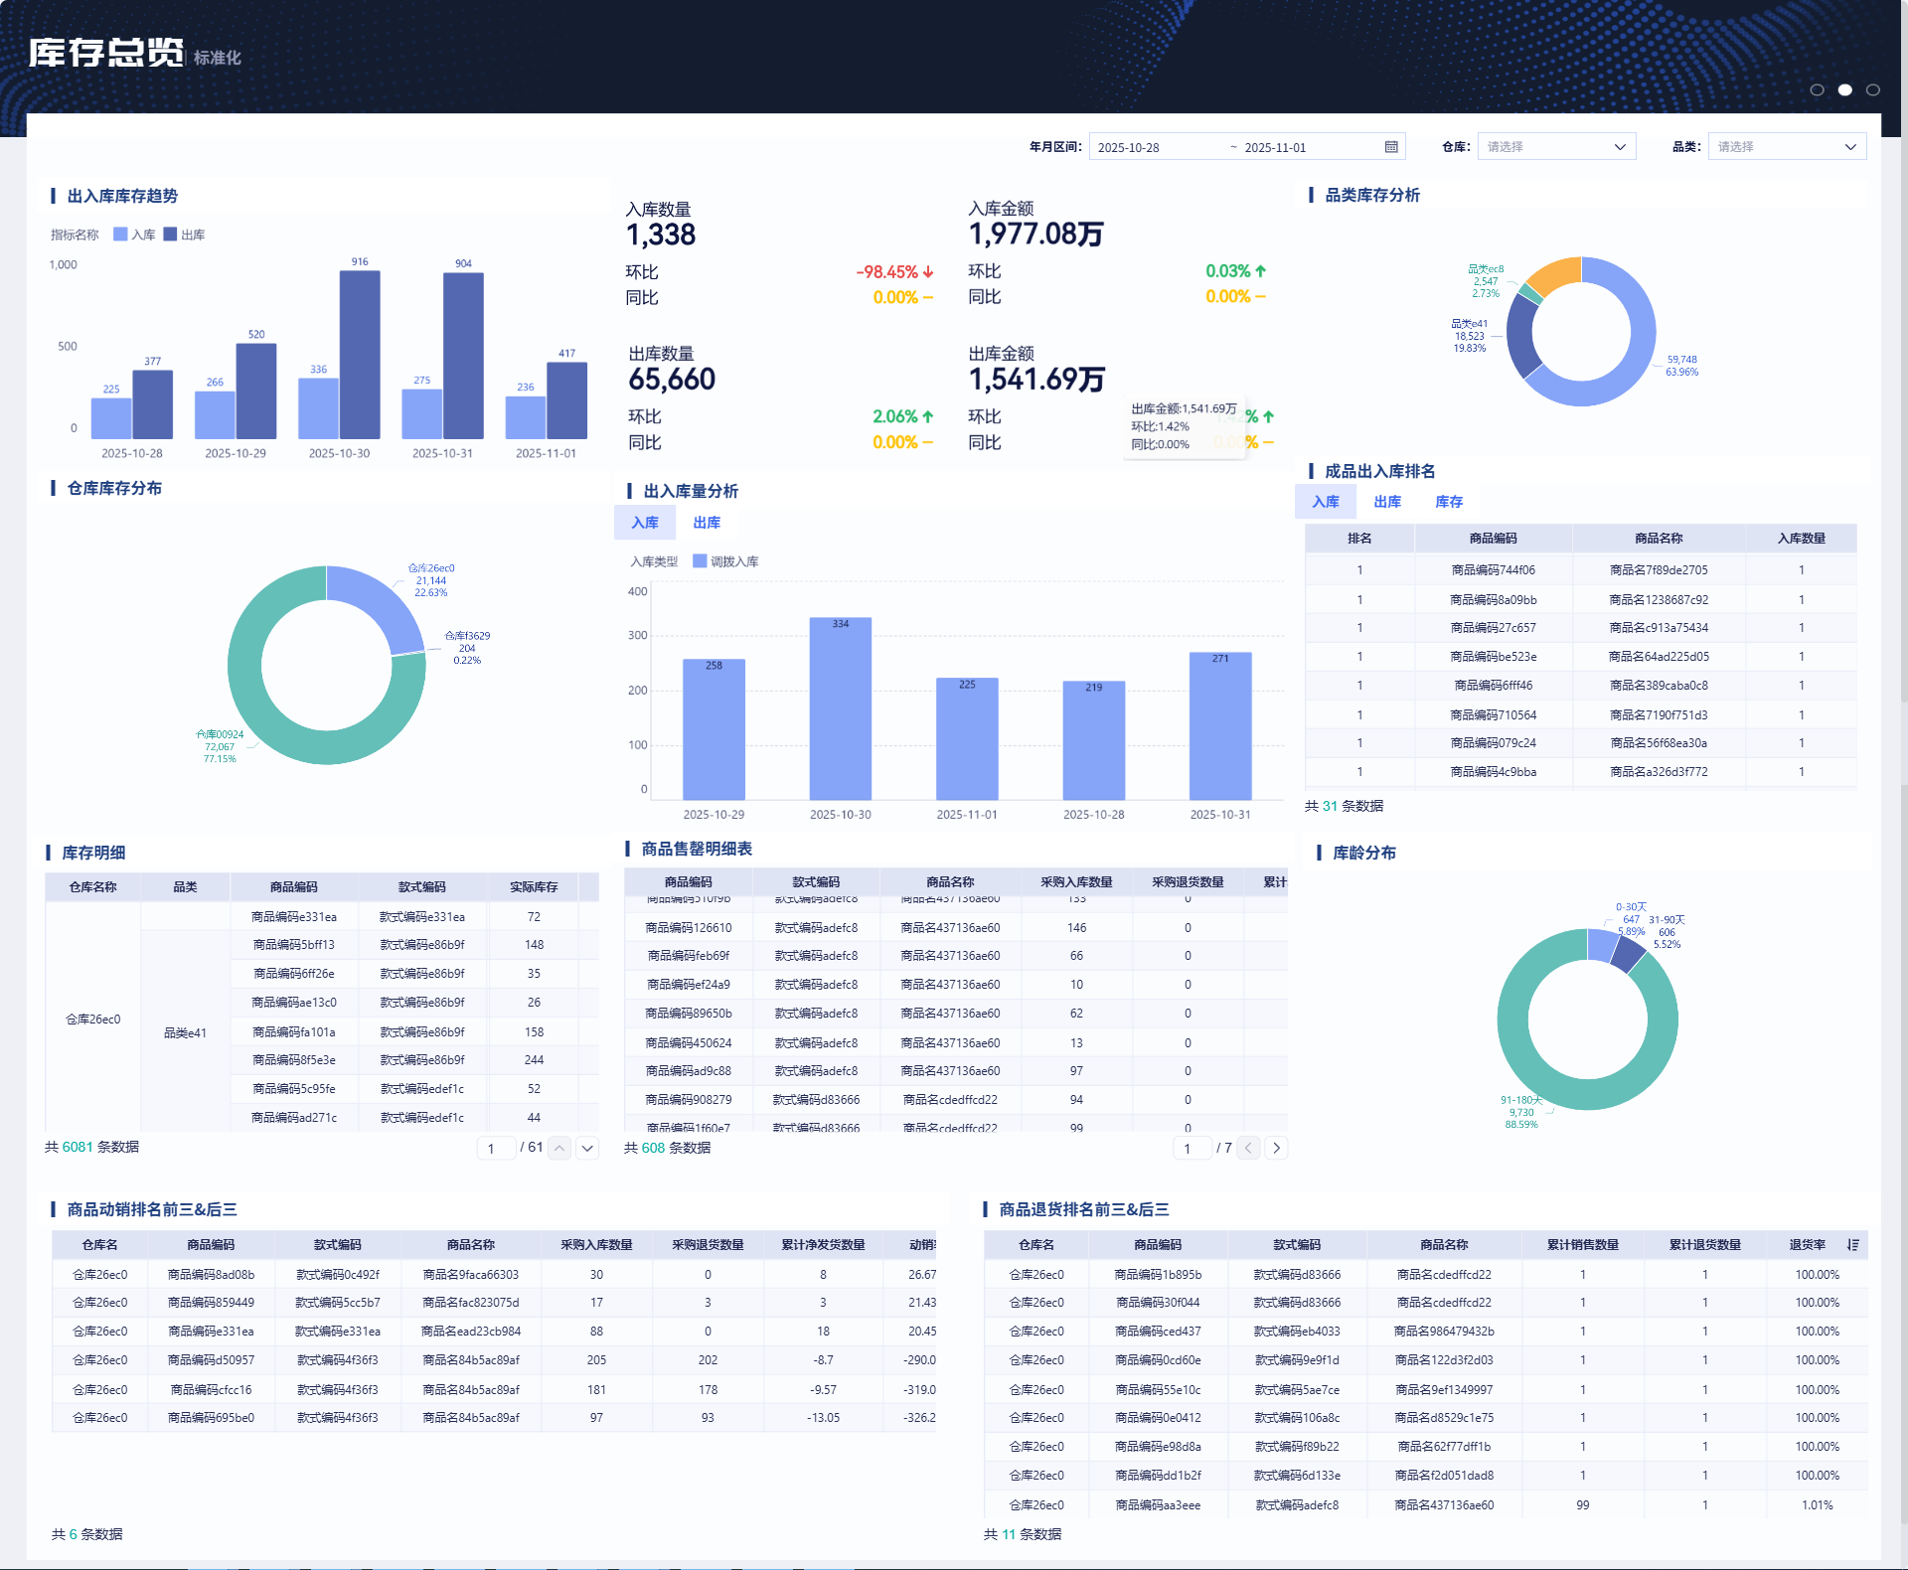Screen dimensions: 1908x1570
Task: Go to previous page of 商品售罄明细表
Action: (x=1249, y=1148)
